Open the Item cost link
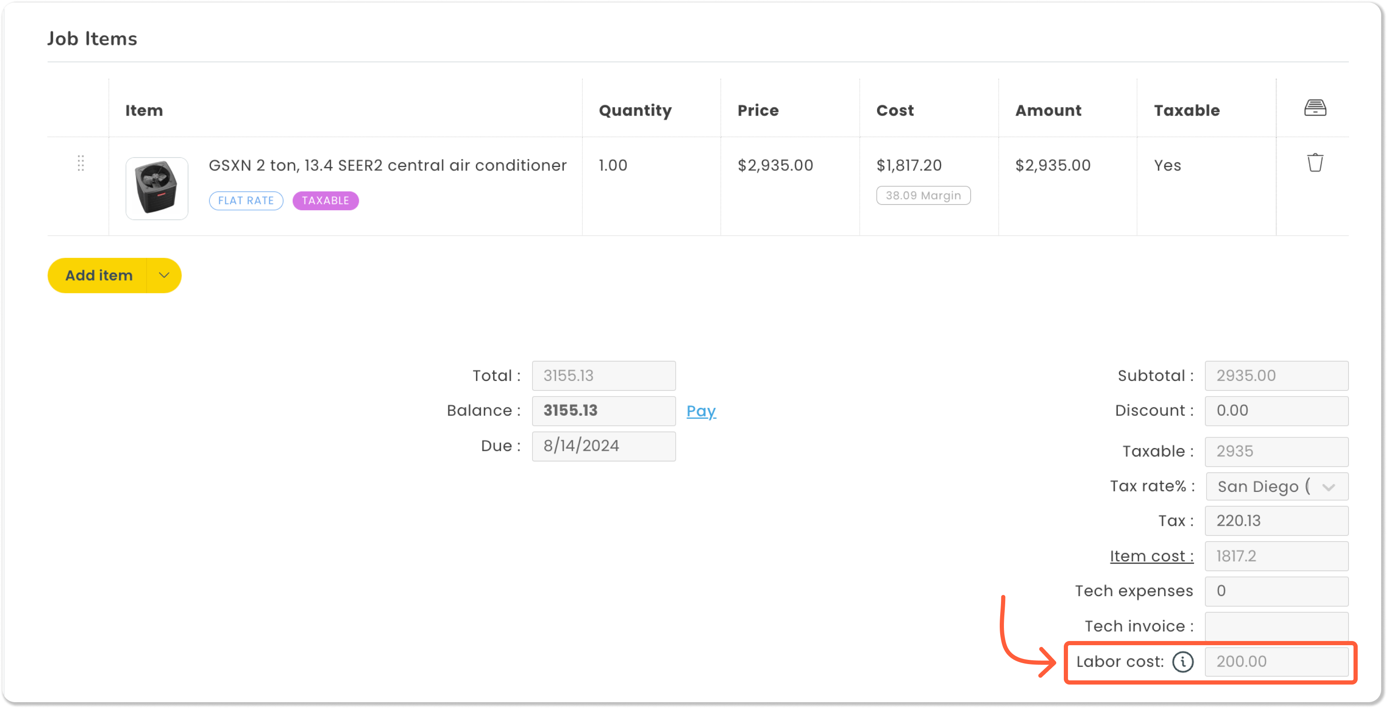This screenshot has width=1387, height=708. pyautogui.click(x=1151, y=556)
